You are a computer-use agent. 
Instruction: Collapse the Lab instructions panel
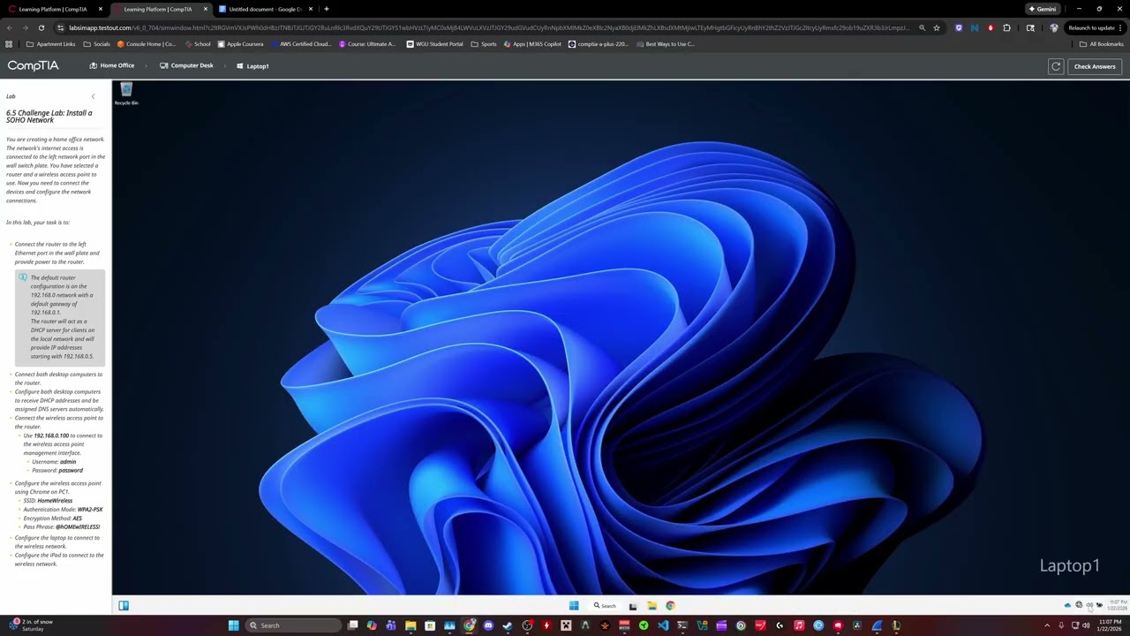point(93,96)
